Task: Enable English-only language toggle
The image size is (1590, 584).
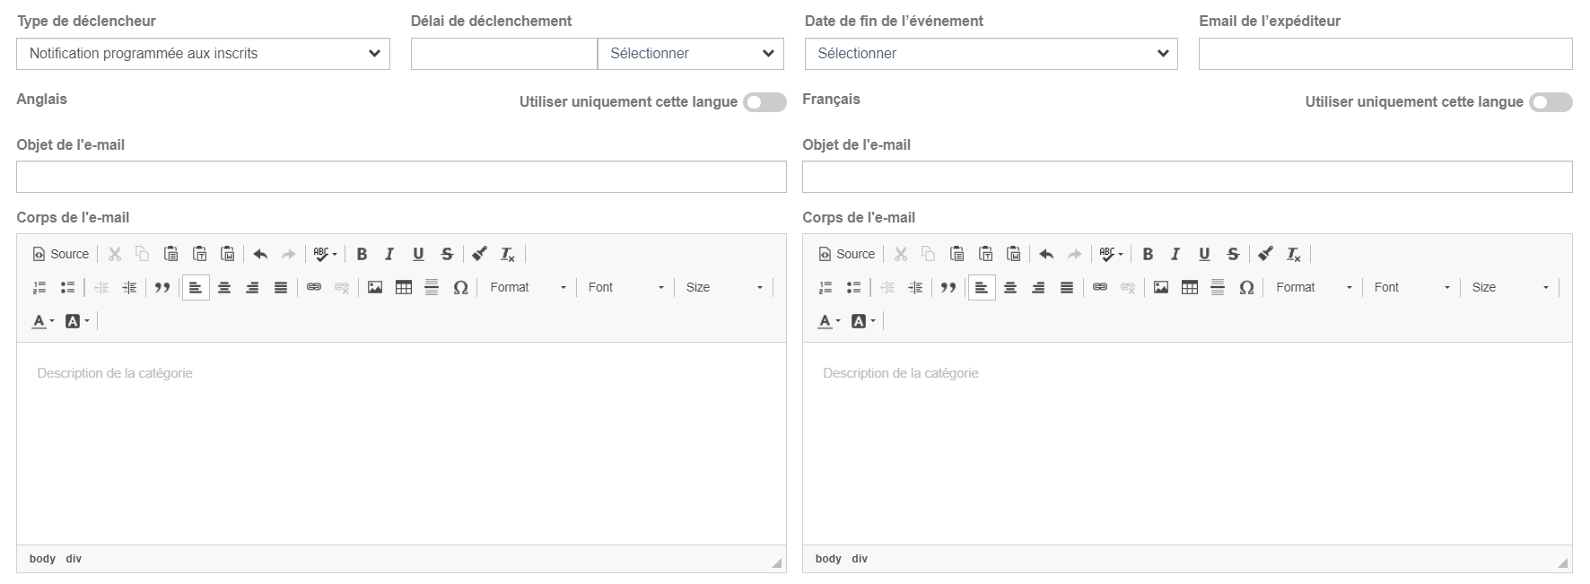Action: pos(764,102)
